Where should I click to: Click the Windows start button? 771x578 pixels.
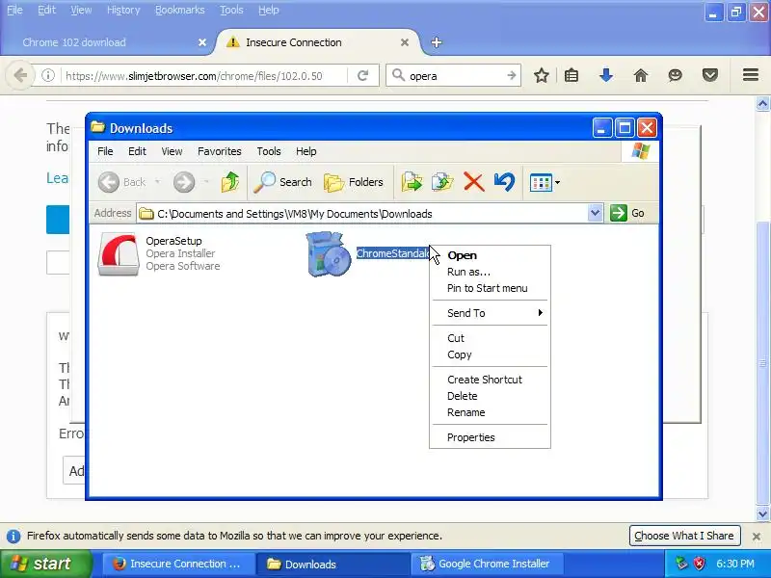point(46,564)
